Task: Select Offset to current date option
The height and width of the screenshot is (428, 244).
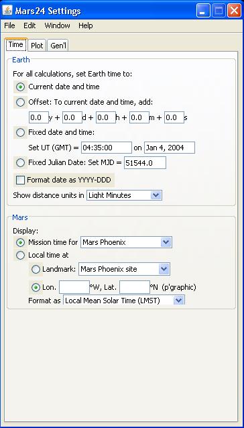Action: (21, 103)
